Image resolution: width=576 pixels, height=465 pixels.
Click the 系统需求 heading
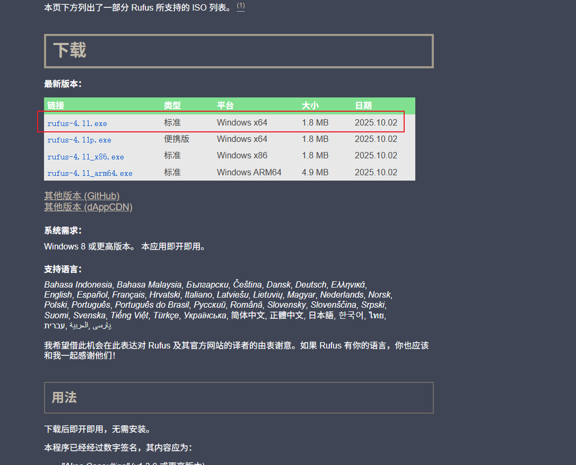63,231
